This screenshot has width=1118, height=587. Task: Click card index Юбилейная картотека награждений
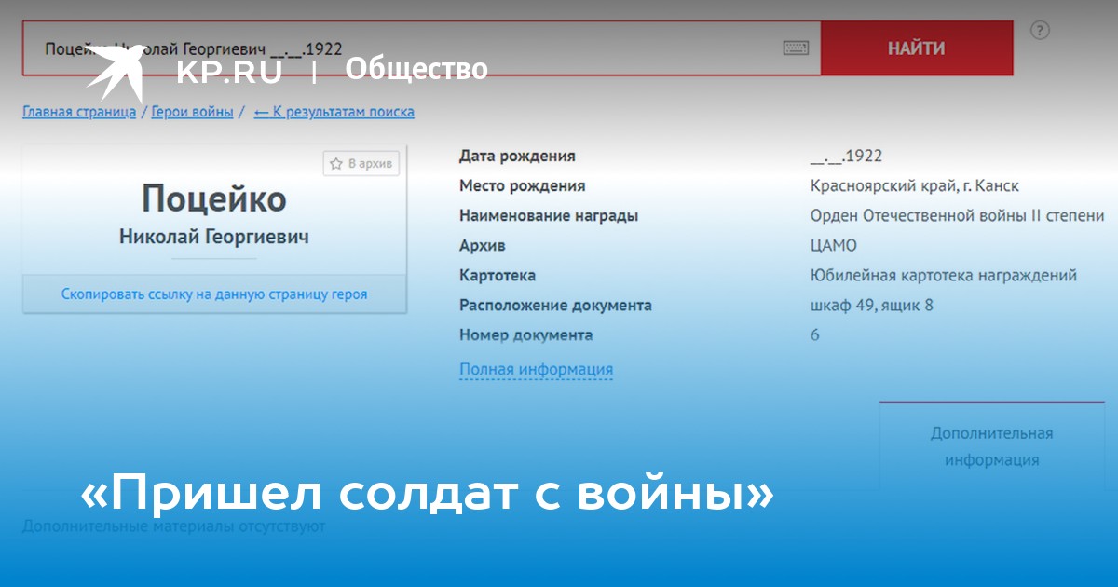pyautogui.click(x=944, y=276)
